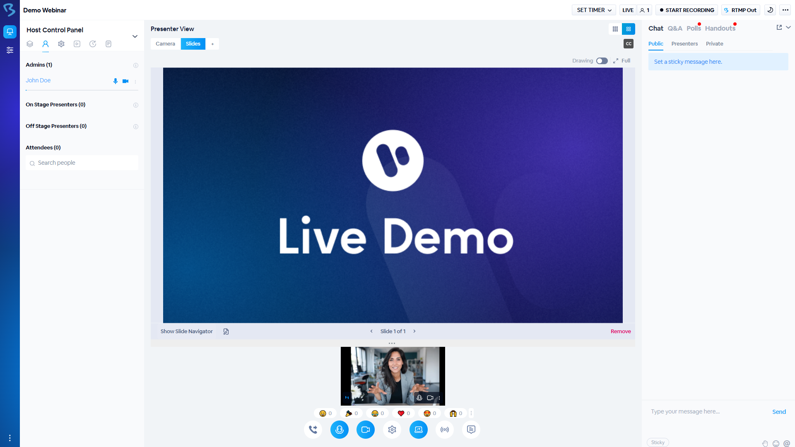Expand the slide to Full view
Screen dimensions: 795x447
pyautogui.click(x=622, y=61)
